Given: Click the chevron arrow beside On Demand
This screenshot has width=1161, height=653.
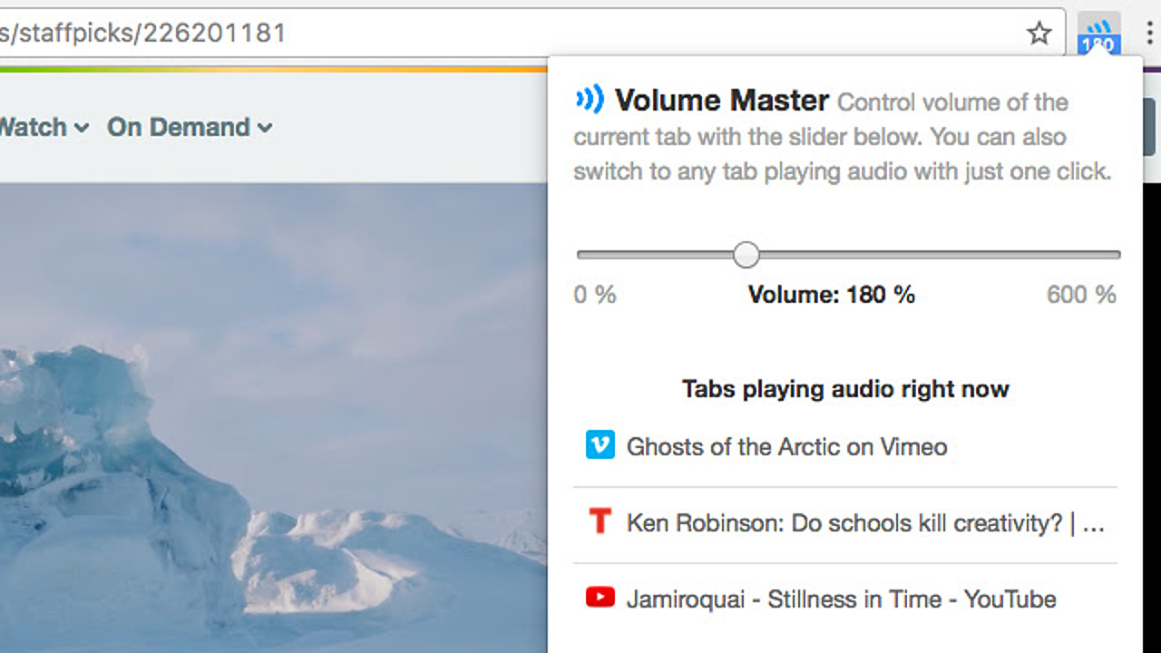Looking at the screenshot, I should click(x=265, y=128).
